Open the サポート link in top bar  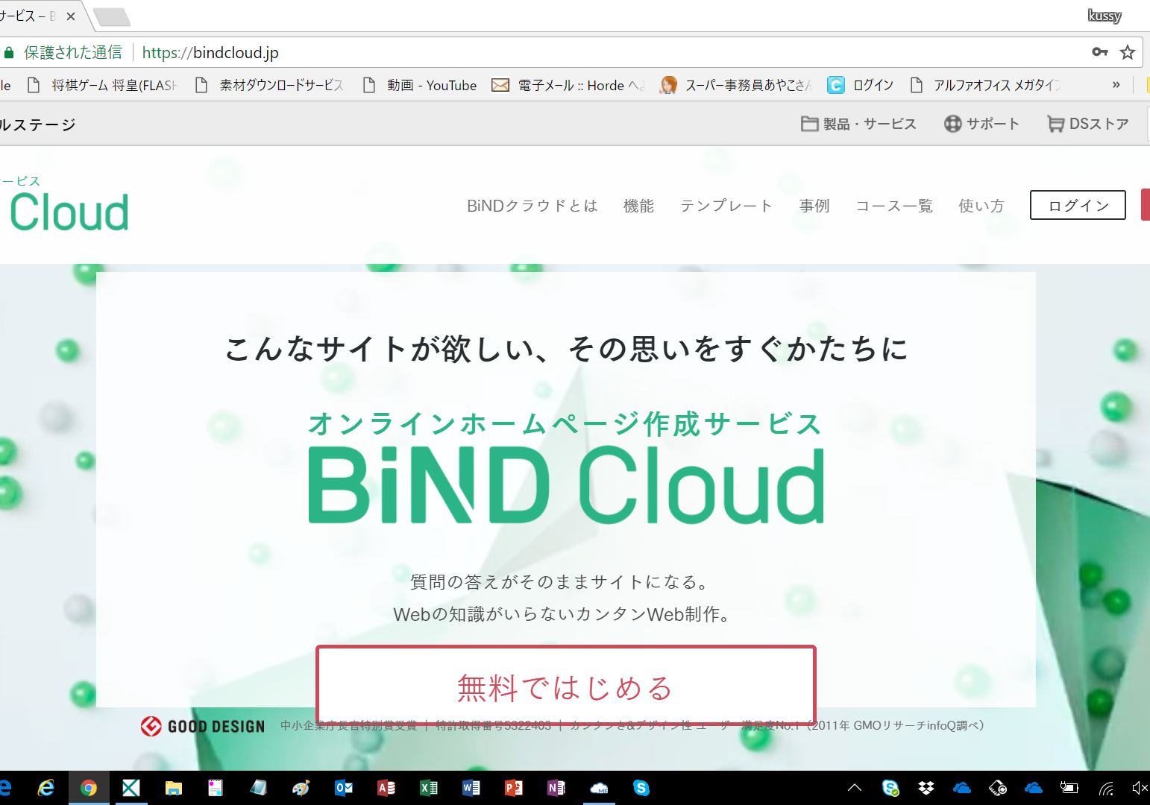click(x=981, y=124)
